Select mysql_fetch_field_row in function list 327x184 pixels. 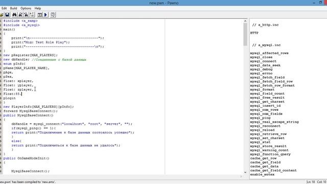271,82
